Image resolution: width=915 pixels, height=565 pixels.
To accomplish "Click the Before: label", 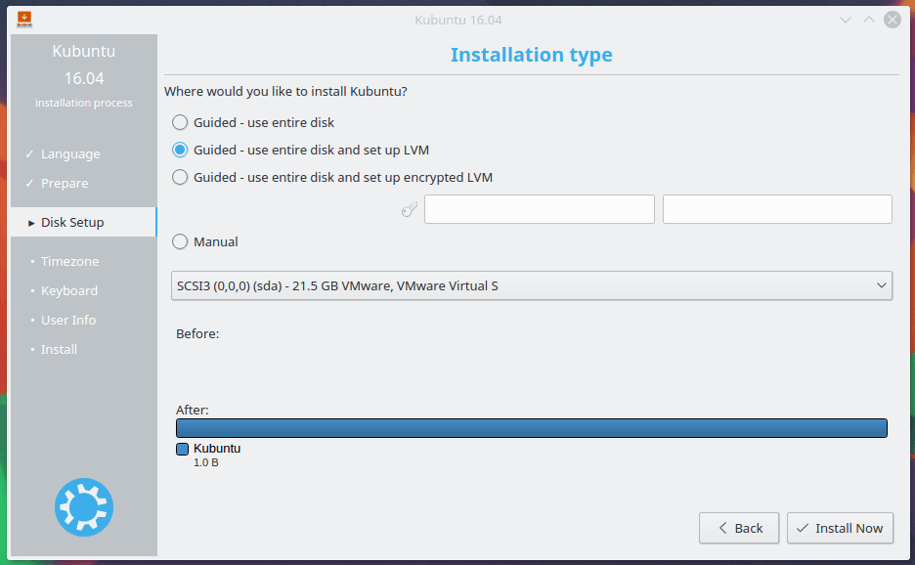I will [x=197, y=334].
